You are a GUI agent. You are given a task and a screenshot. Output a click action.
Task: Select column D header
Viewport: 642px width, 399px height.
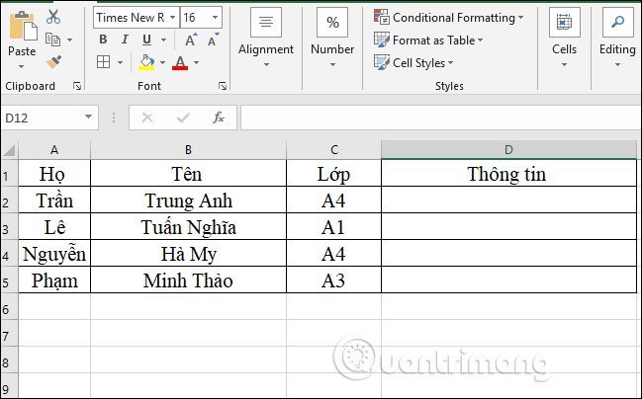[x=508, y=150]
